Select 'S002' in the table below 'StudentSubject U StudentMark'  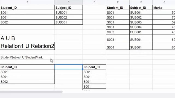(x=27, y=82)
